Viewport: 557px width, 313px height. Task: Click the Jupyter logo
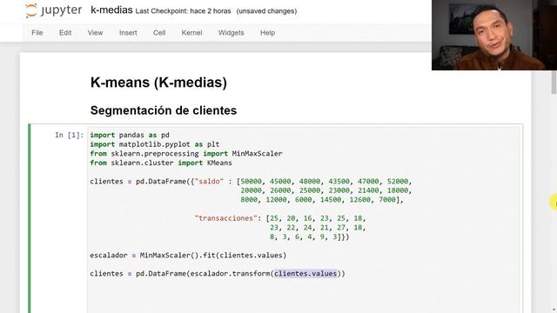tap(54, 10)
